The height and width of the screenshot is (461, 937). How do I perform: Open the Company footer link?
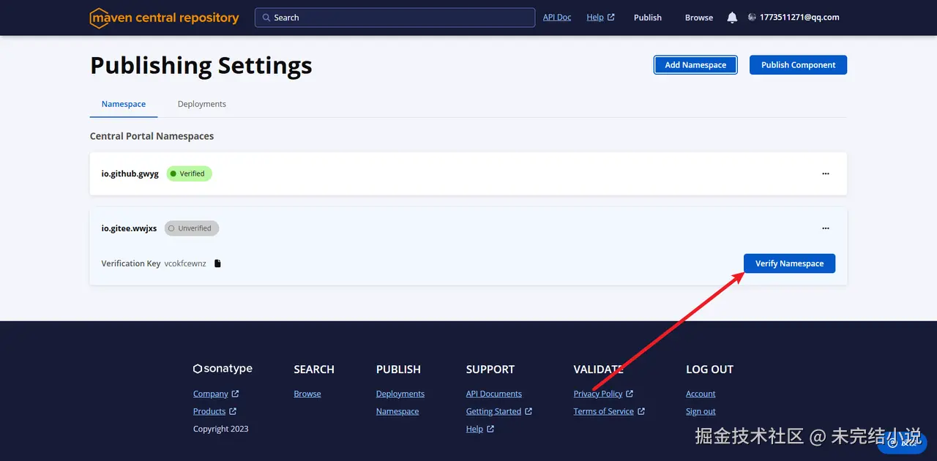click(x=216, y=394)
